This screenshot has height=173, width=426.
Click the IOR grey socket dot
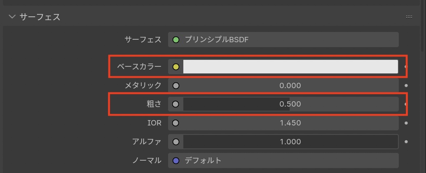[x=176, y=123]
